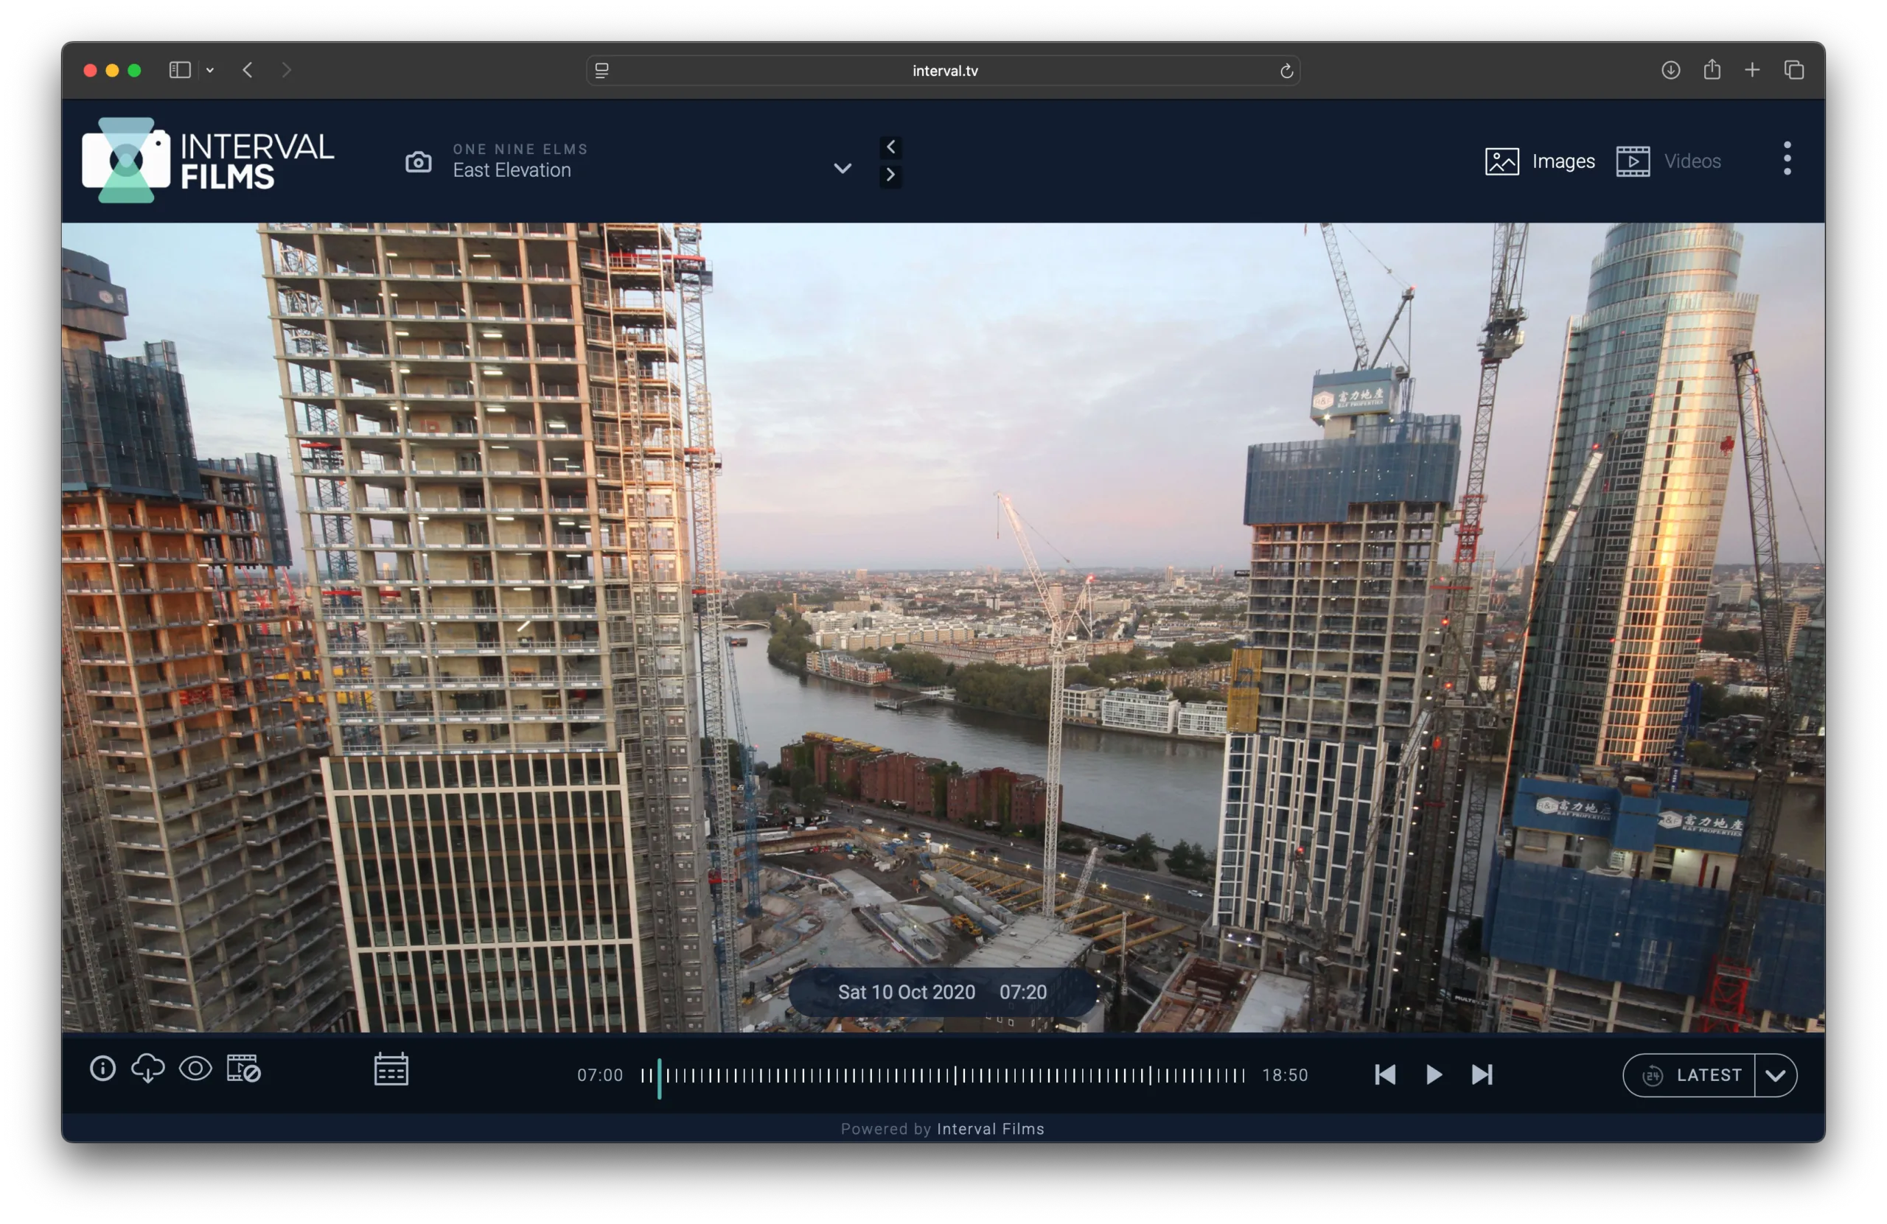The width and height of the screenshot is (1887, 1224).
Task: Toggle the eye visibility icon
Action: [x=195, y=1069]
